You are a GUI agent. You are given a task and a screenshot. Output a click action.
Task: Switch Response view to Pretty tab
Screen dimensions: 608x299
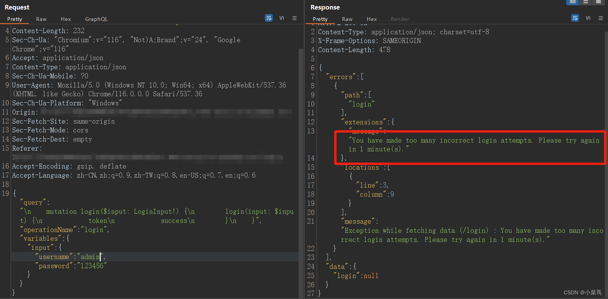(x=320, y=19)
